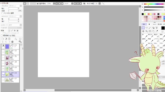Open the 用紙質感 paper texture dropdown

[21, 6]
